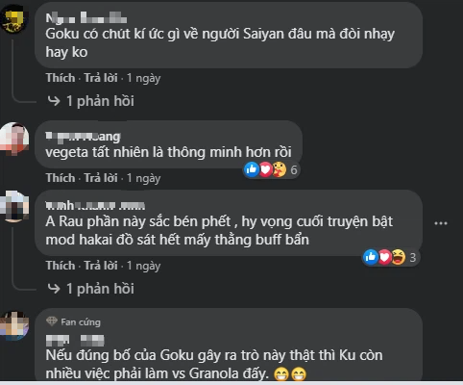
Task: Click the care hug reaction on vegeta comment
Action: (x=280, y=169)
